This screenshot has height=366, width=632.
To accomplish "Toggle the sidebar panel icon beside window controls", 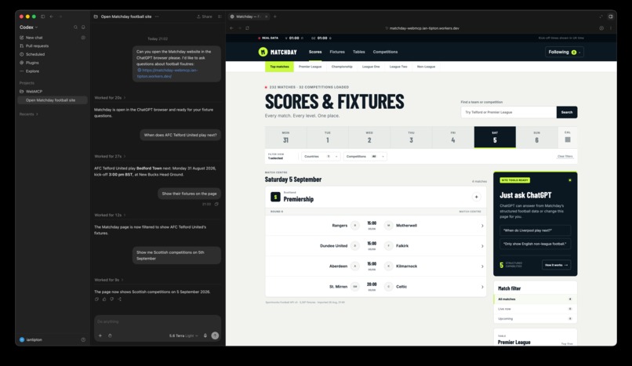I will pyautogui.click(x=42, y=16).
